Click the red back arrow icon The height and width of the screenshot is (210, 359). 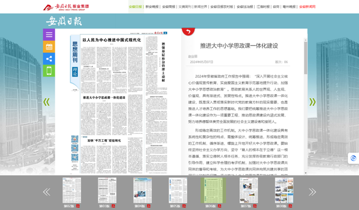tap(188, 32)
